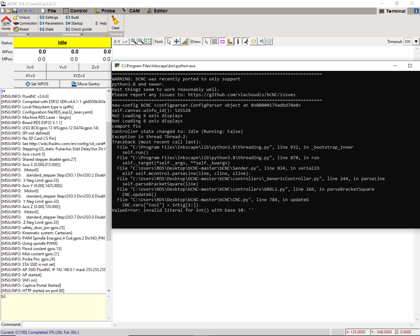The height and width of the screenshot is (336, 420).
Task: Select the gantry move crosshair tool
Action: tap(176, 41)
